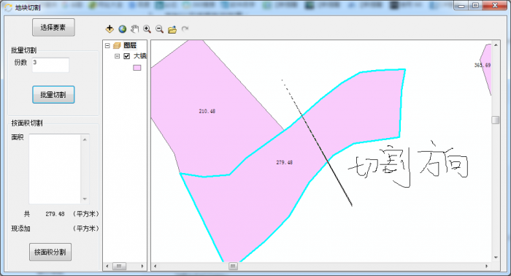Activate the Pan hand tool

[134, 29]
